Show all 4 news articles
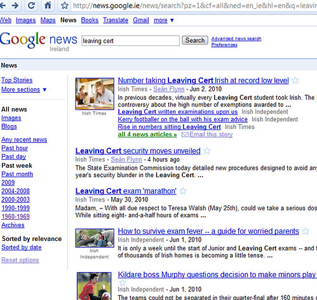Image resolution: width=317 pixels, height=300 pixels. click(x=147, y=135)
